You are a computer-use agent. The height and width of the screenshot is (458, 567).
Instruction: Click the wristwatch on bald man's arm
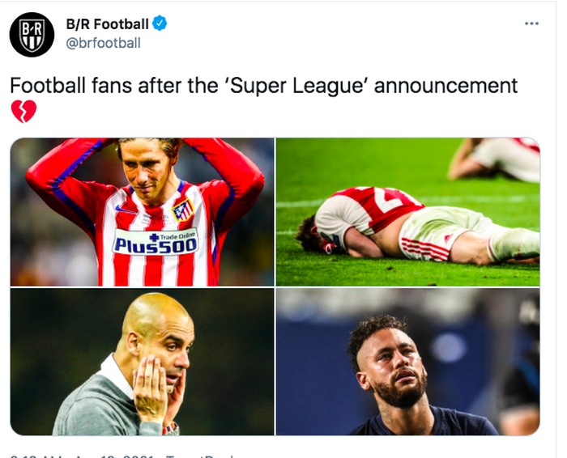tap(169, 428)
